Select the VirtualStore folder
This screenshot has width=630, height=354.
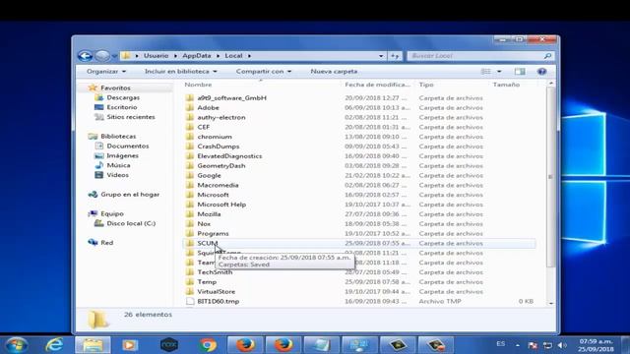click(217, 291)
